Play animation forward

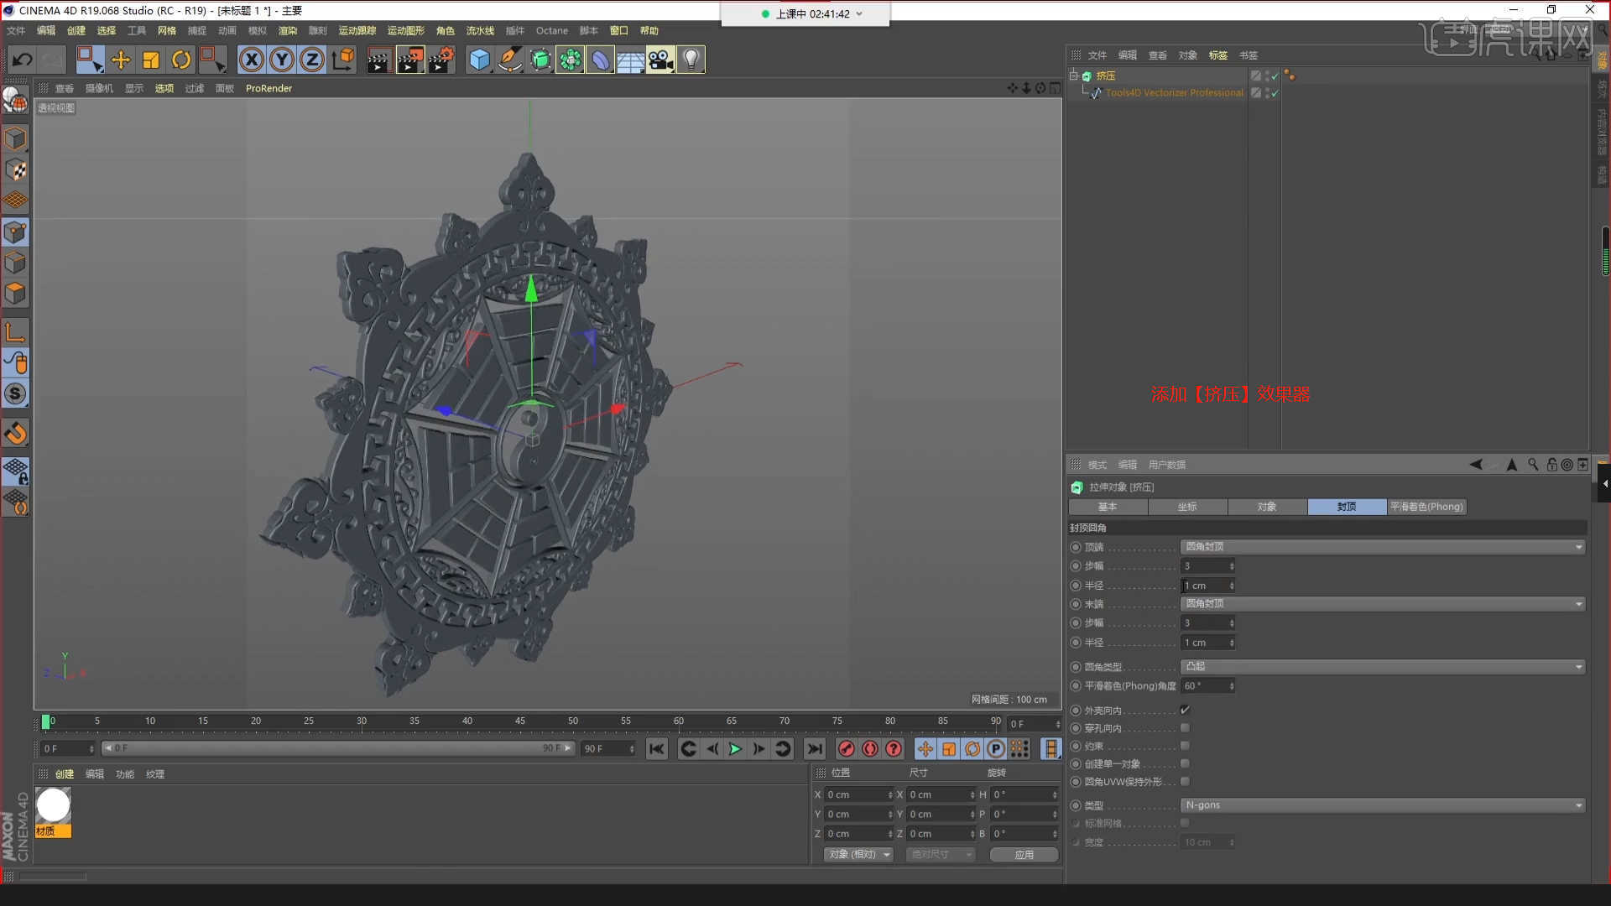(x=735, y=749)
